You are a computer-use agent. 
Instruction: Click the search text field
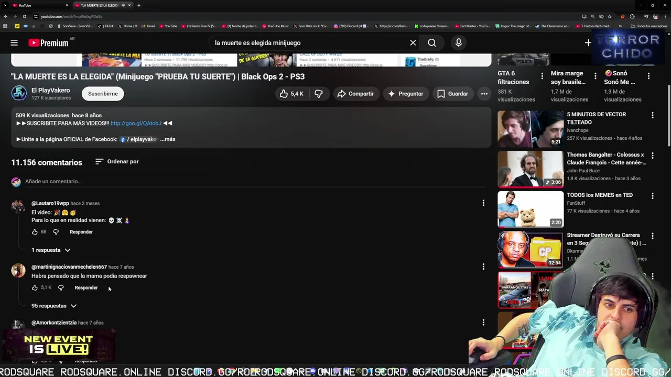(x=309, y=43)
